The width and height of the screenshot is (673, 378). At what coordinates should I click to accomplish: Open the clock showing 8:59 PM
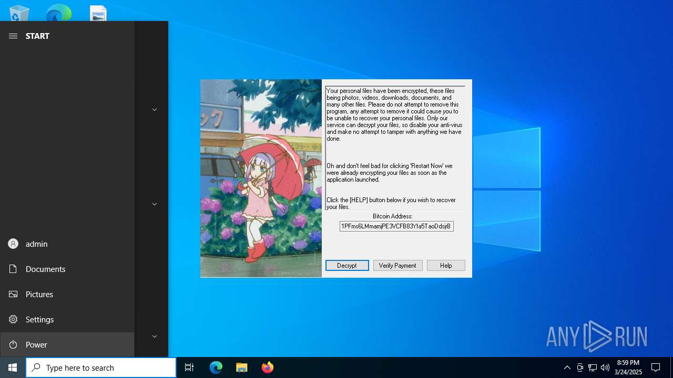pos(628,367)
